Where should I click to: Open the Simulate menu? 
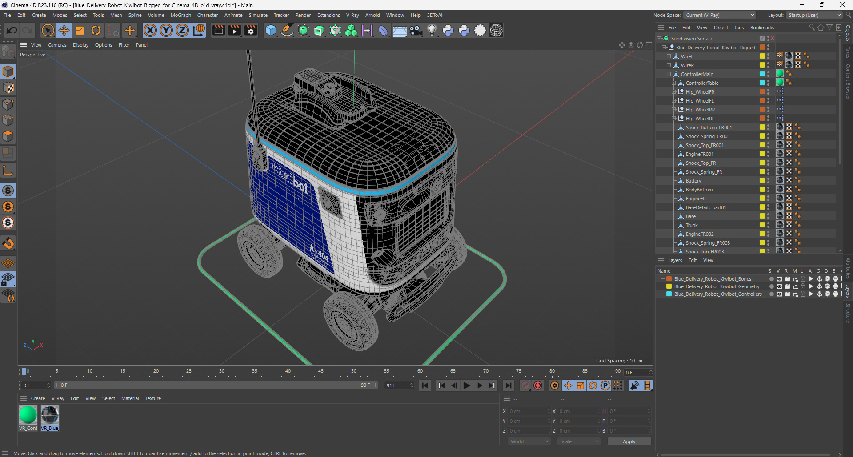coord(258,15)
